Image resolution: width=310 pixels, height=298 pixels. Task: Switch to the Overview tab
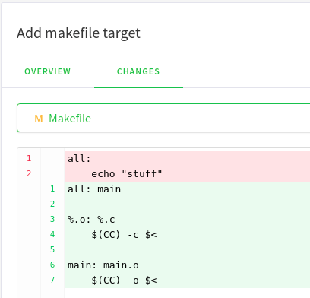click(47, 71)
